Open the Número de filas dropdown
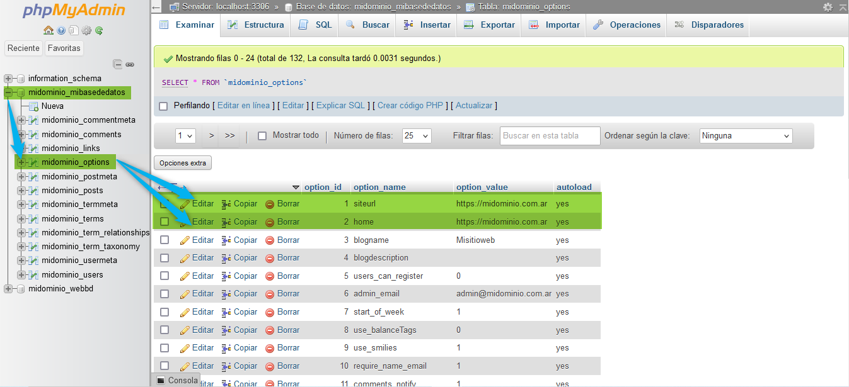Image resolution: width=849 pixels, height=387 pixels. coord(417,136)
